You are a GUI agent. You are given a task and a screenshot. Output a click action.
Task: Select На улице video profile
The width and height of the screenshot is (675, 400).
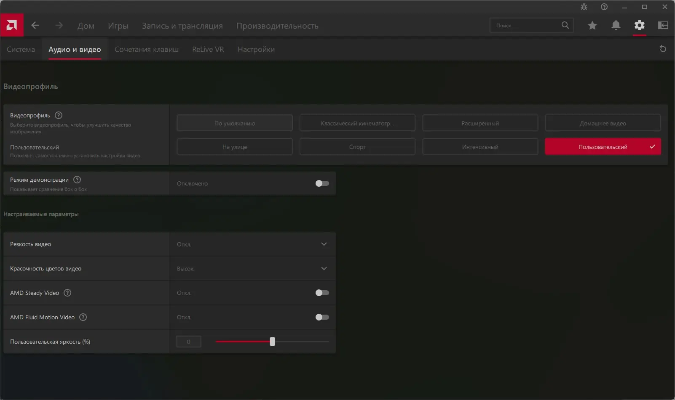235,147
